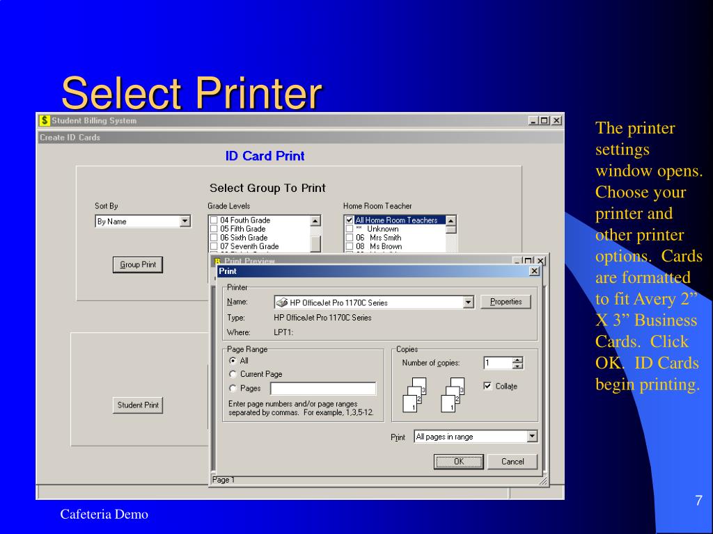The height and width of the screenshot is (534, 713).
Task: Select the Pages radio button
Action: pyautogui.click(x=233, y=388)
